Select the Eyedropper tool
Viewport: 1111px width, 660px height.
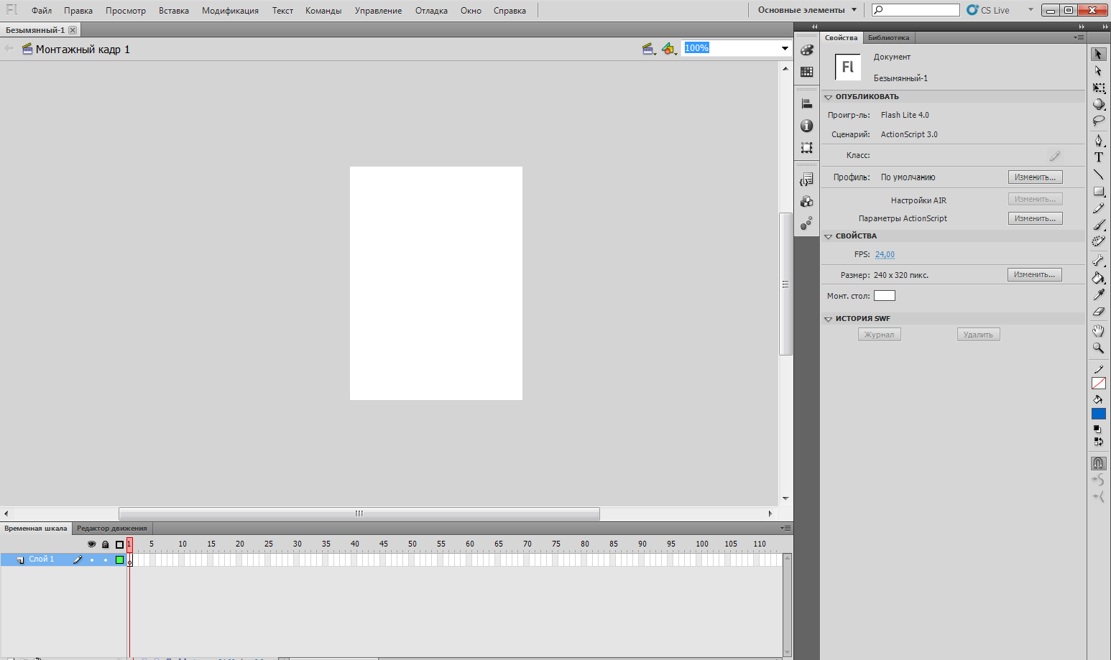pyautogui.click(x=1098, y=294)
